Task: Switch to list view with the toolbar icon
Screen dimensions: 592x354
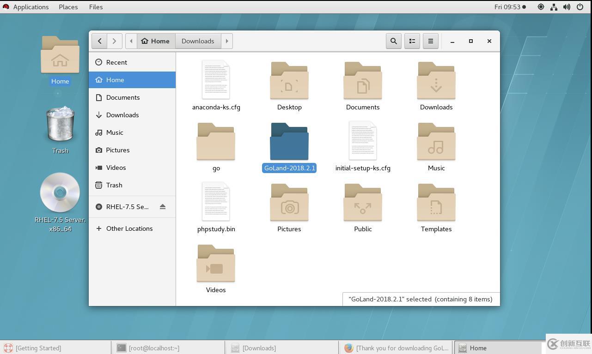Action: click(x=412, y=41)
